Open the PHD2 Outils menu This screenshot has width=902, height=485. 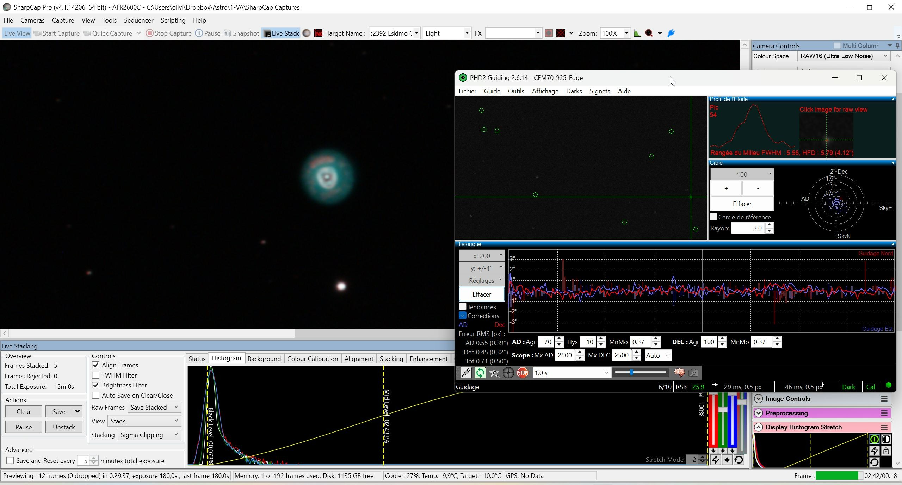tap(516, 91)
